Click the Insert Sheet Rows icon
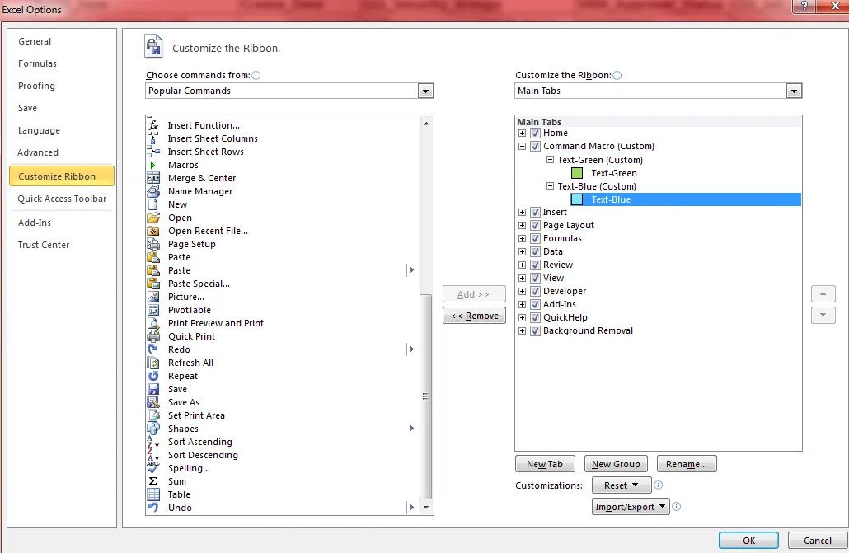The height and width of the screenshot is (553, 849). [154, 152]
